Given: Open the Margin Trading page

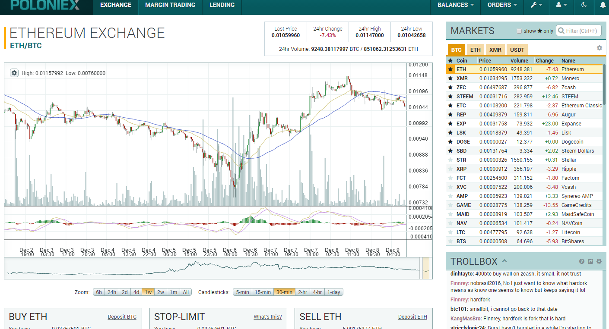Looking at the screenshot, I should (170, 5).
